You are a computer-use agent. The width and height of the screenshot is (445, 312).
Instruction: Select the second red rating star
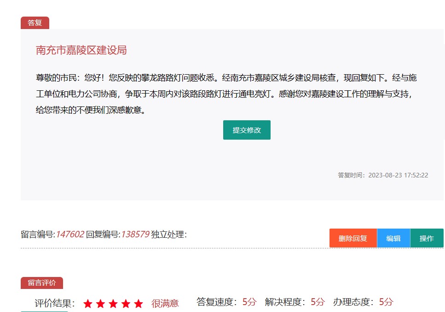[101, 304]
